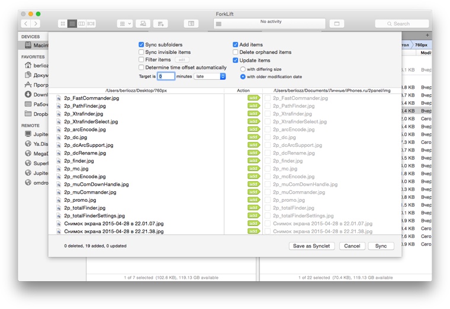Image resolution: width=450 pixels, height=309 pixels.
Task: Open the Dropbox favorite in the sidebar
Action: [x=36, y=114]
